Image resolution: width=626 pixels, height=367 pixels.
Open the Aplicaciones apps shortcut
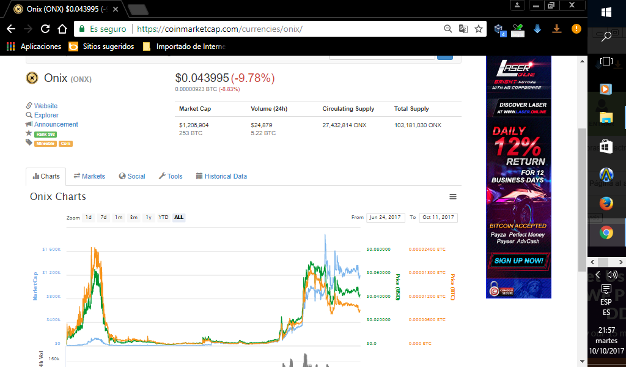34,46
